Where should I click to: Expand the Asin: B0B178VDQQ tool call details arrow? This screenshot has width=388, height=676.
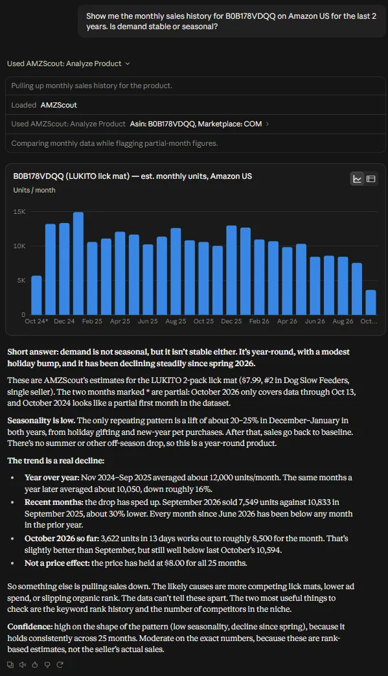tap(268, 124)
